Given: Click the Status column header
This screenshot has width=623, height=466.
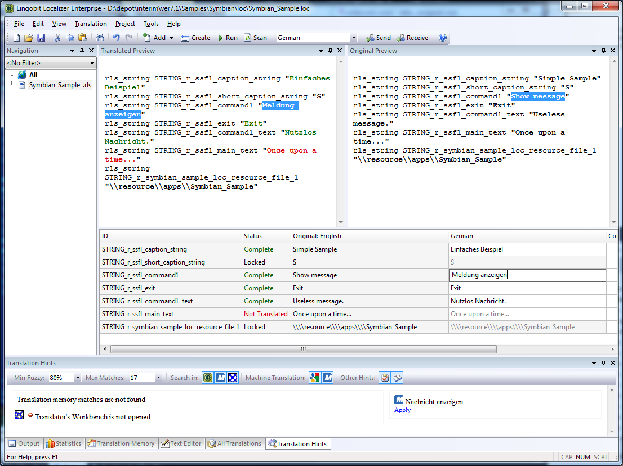Looking at the screenshot, I should click(266, 236).
